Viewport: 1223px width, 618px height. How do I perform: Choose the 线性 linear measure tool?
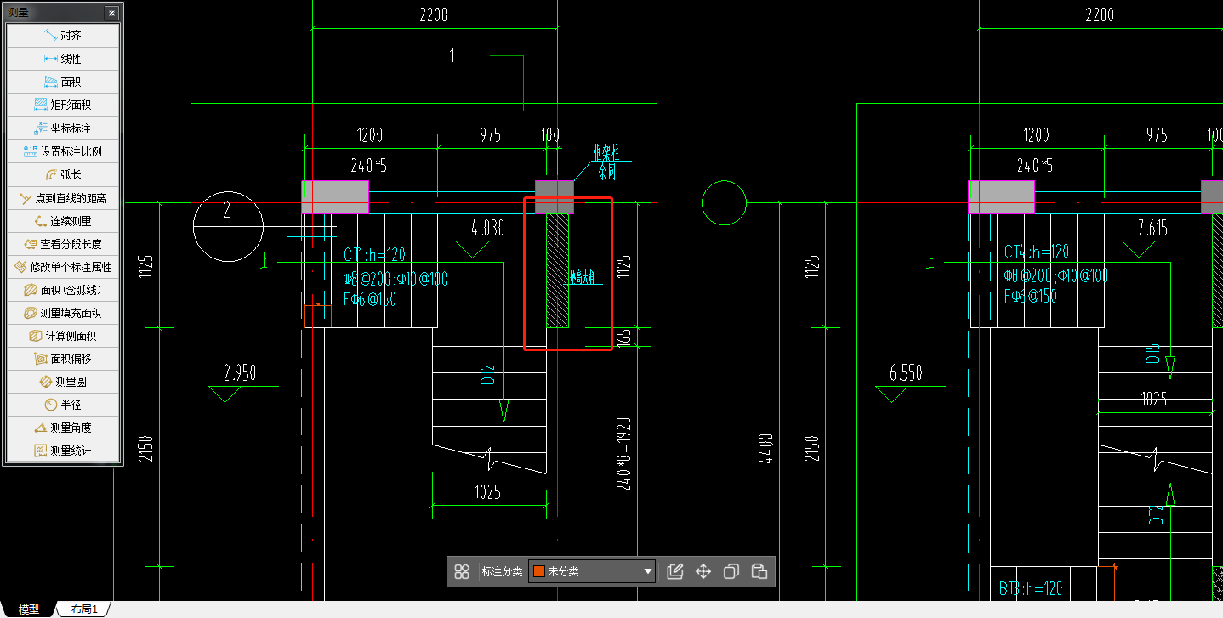[63, 59]
